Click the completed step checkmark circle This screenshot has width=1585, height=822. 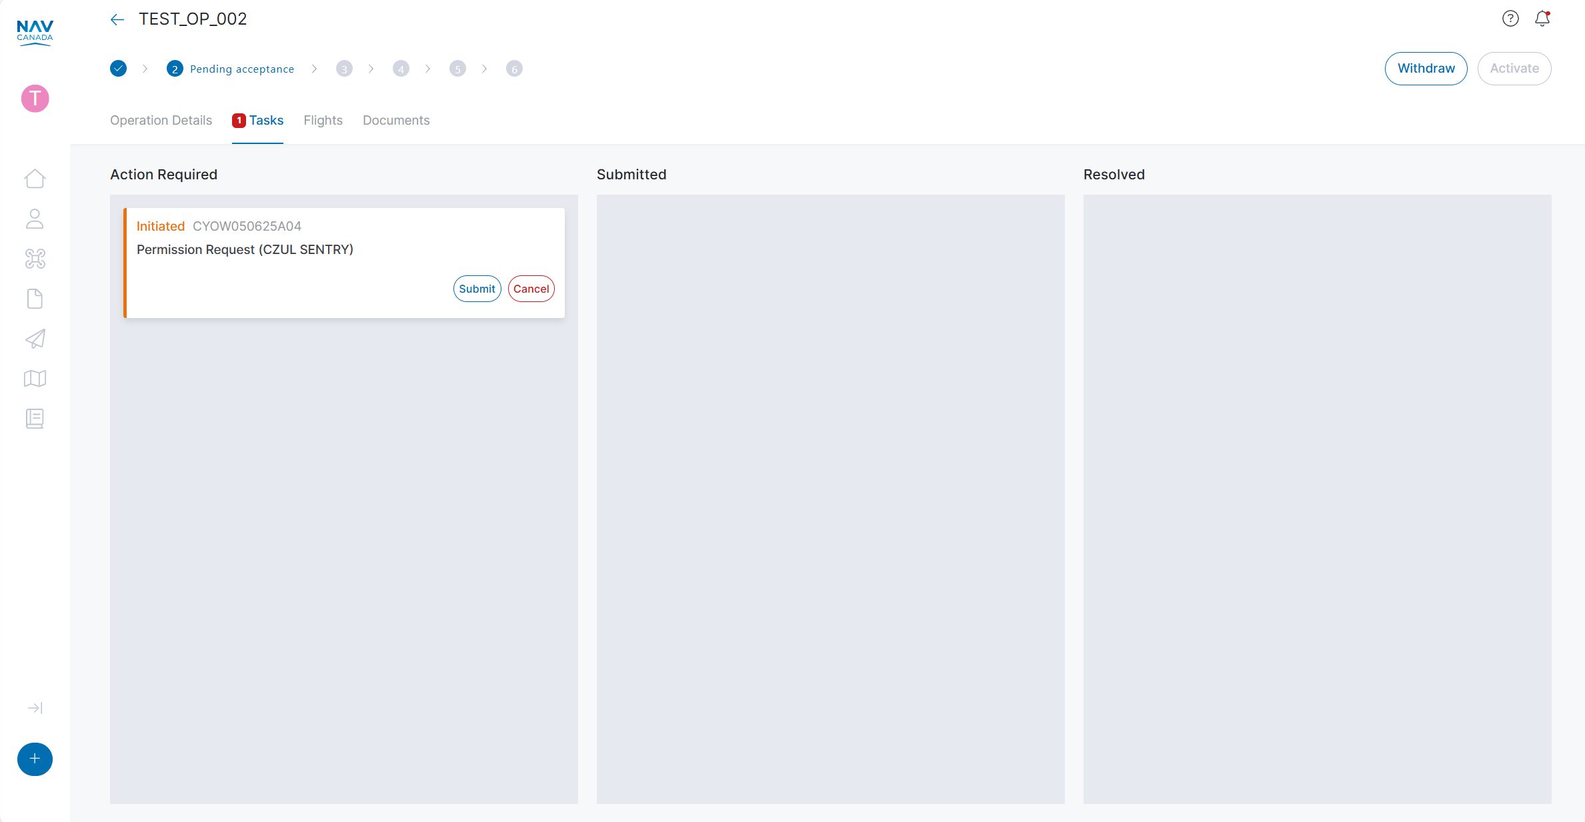tap(118, 69)
